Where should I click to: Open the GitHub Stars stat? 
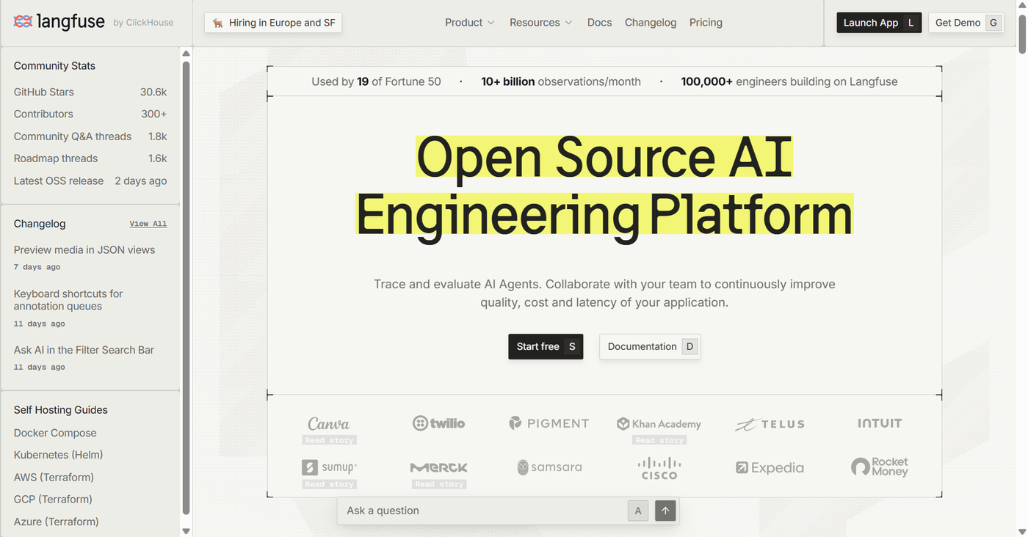coord(90,92)
